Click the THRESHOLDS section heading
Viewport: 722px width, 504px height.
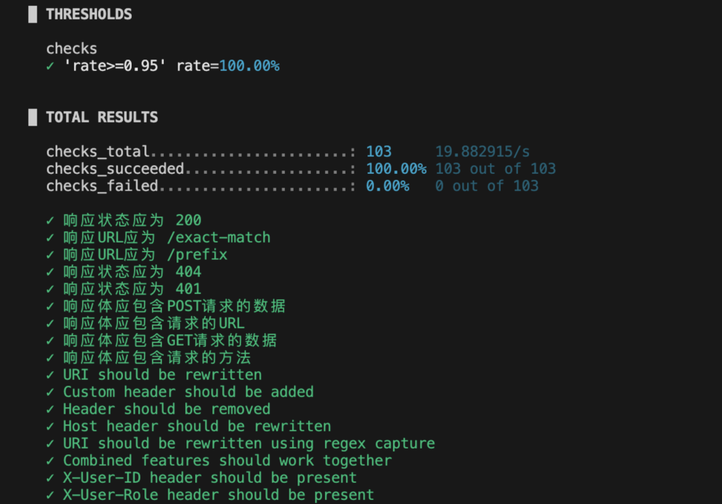89,14
